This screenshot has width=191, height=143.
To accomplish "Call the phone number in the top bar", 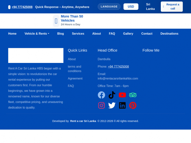I will coord(22,7).
